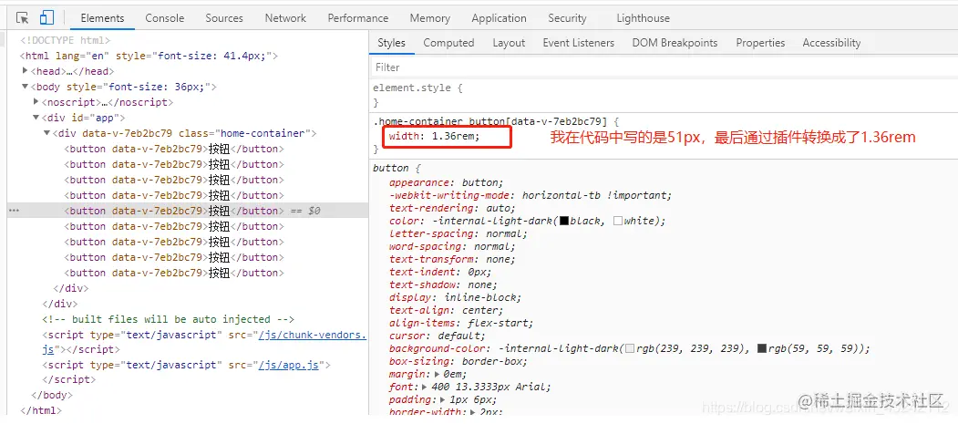
Task: Open the Elements panel tab
Action: tap(102, 18)
